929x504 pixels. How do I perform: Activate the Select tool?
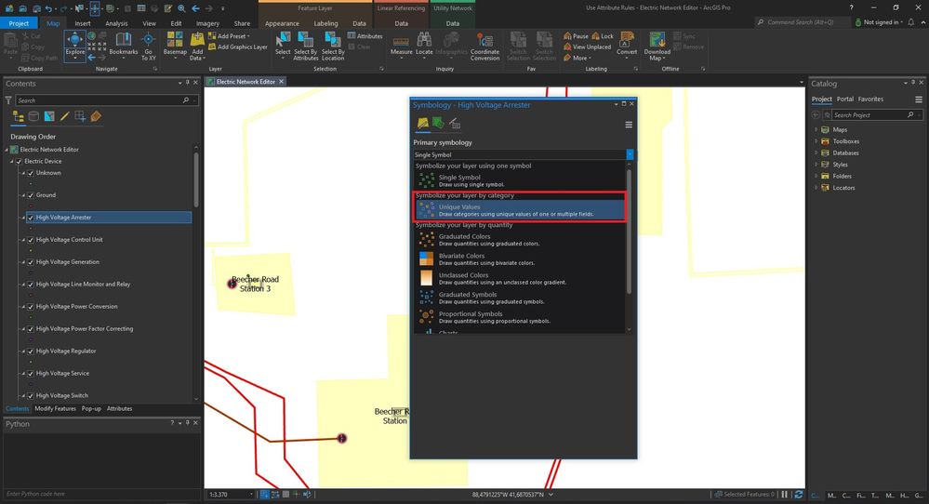click(x=283, y=45)
